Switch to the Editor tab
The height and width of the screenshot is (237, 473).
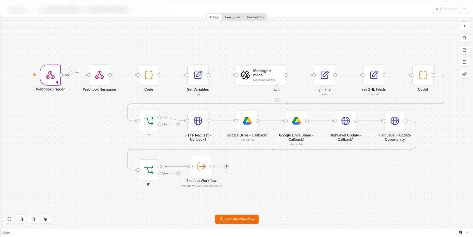click(214, 17)
